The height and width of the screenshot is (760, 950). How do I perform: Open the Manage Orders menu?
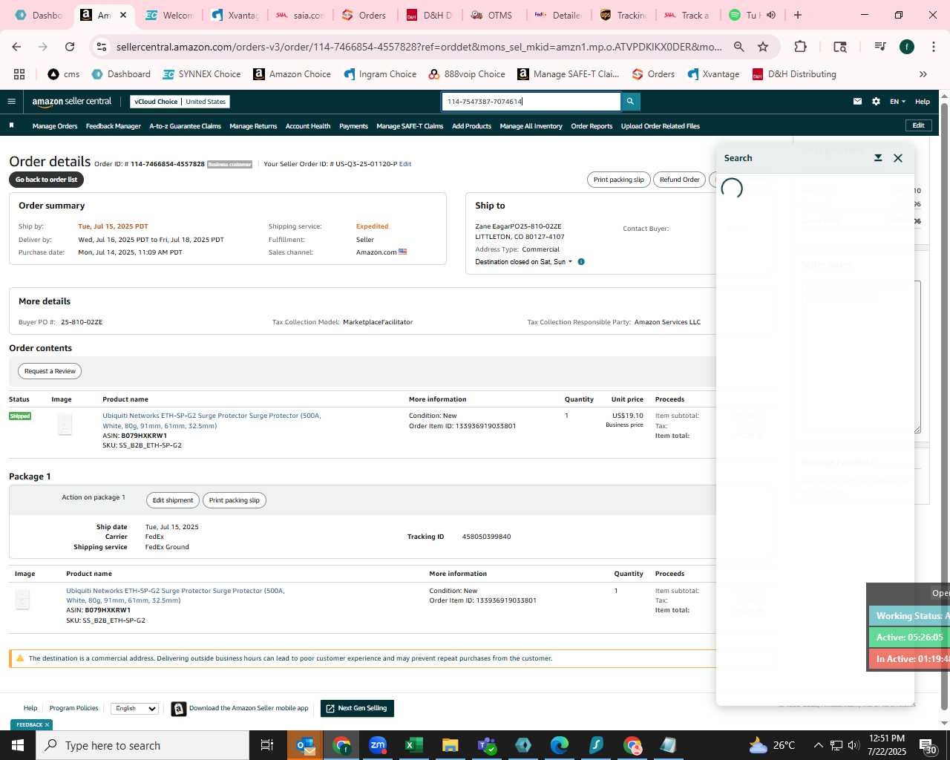[55, 126]
